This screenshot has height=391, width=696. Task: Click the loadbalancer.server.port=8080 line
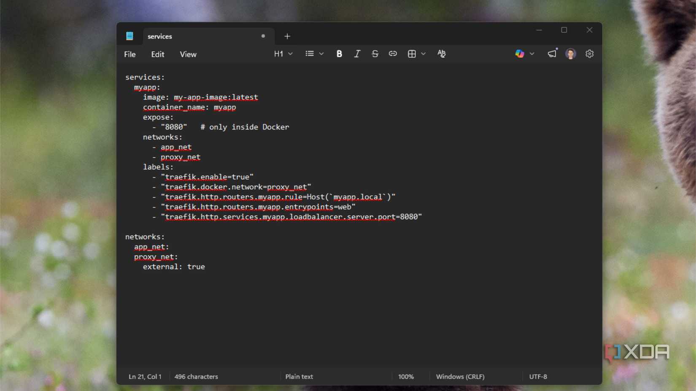[x=287, y=217]
